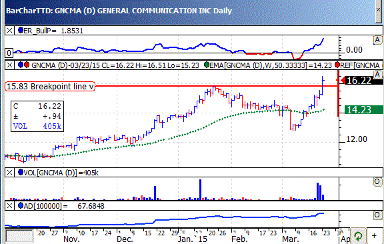Toggle auto-scale A on price pane
This screenshot has width=384, height=244.
[377, 74]
